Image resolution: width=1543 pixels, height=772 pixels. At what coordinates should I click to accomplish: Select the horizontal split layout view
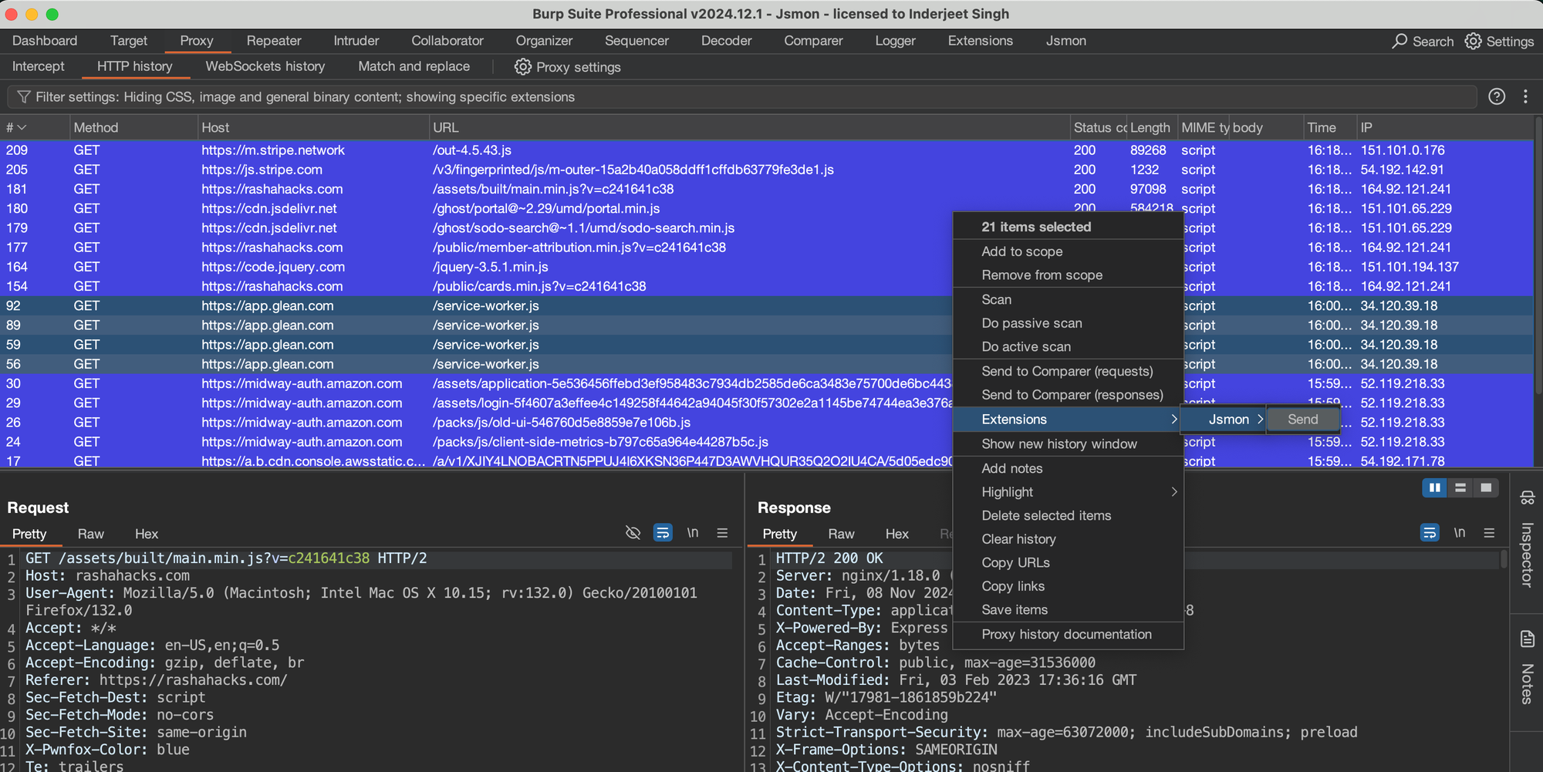pyautogui.click(x=1460, y=487)
